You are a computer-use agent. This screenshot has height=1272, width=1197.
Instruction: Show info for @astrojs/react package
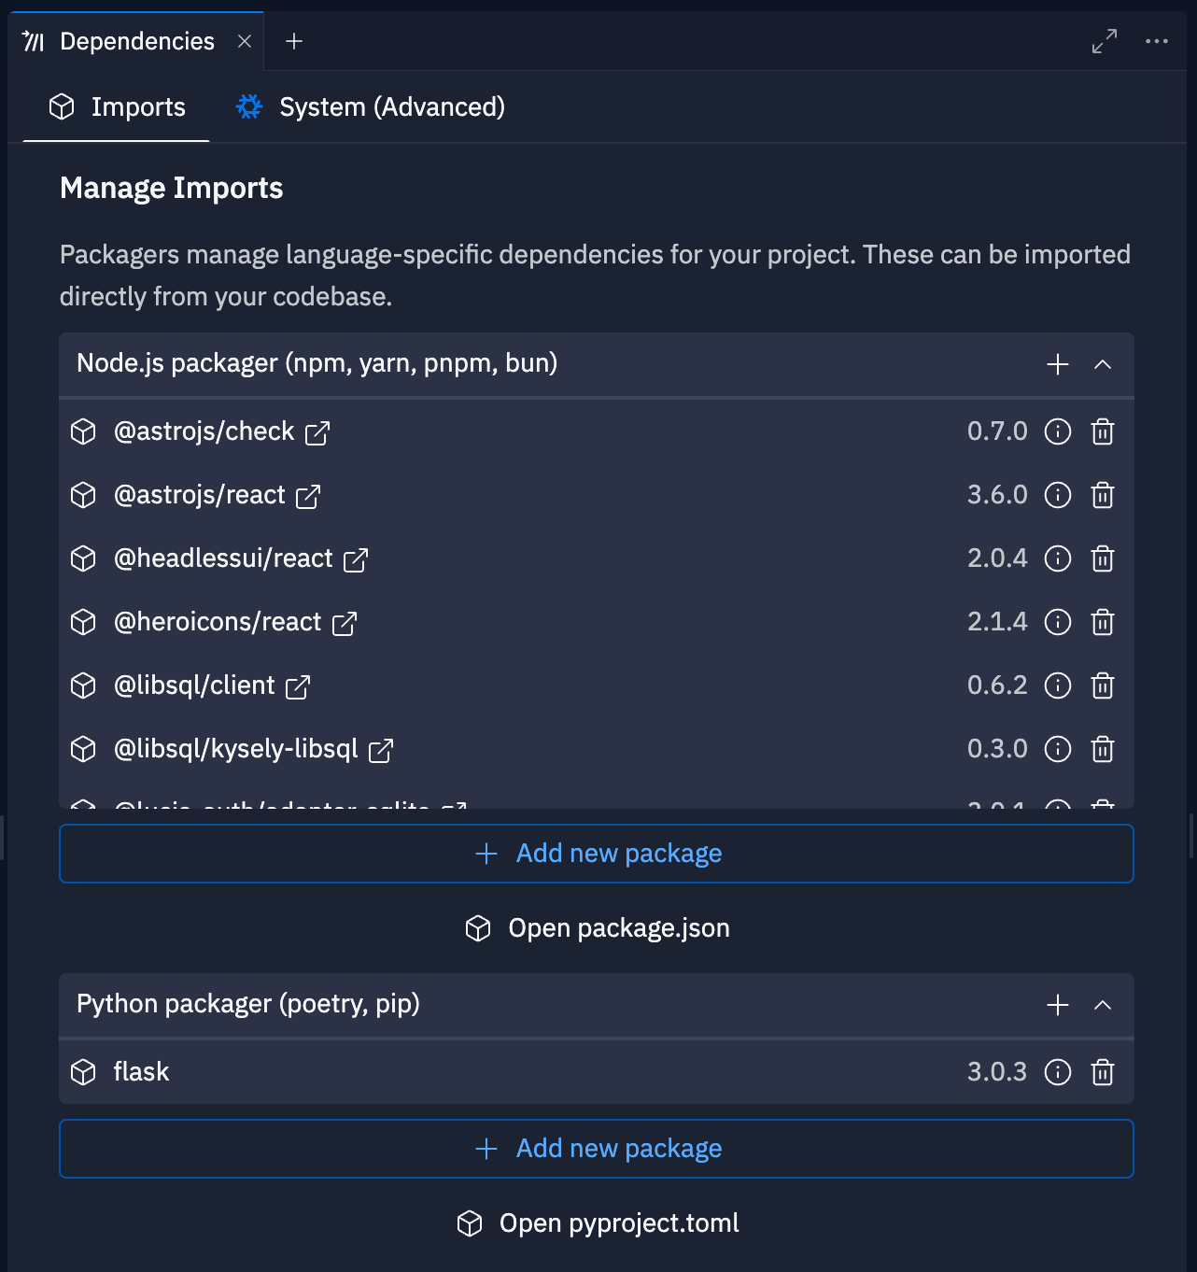1058,495
